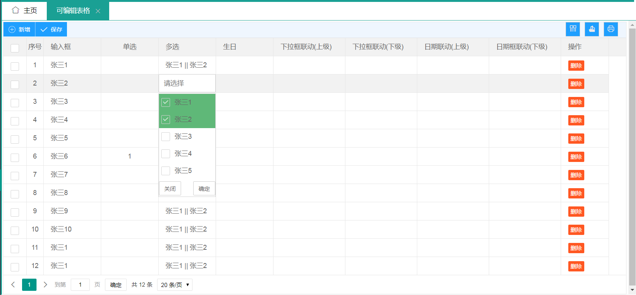Screen dimensions: 636x295
Task: Open the 20 条/页 page size dropdown
Action: (175, 285)
